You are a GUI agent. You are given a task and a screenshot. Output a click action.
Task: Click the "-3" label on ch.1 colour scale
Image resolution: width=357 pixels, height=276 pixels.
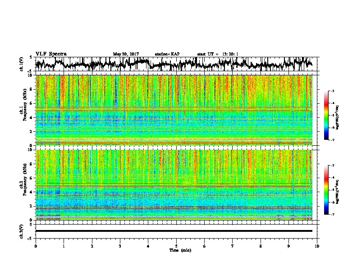[332, 91]
